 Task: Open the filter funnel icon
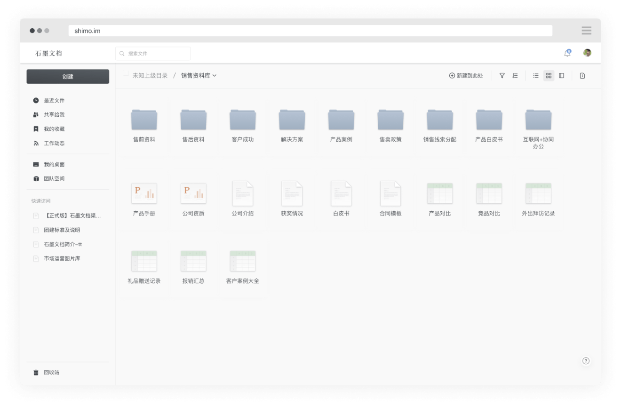tap(502, 76)
